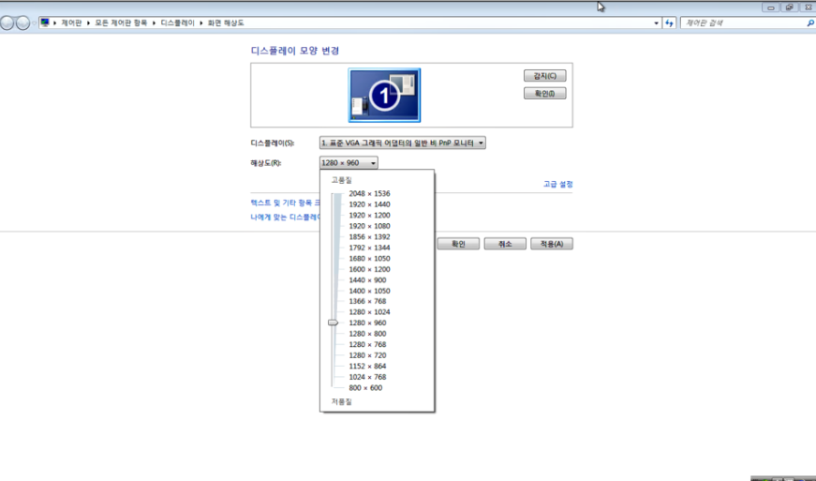Select the 1280 × 1024 resolution

[x=369, y=312]
